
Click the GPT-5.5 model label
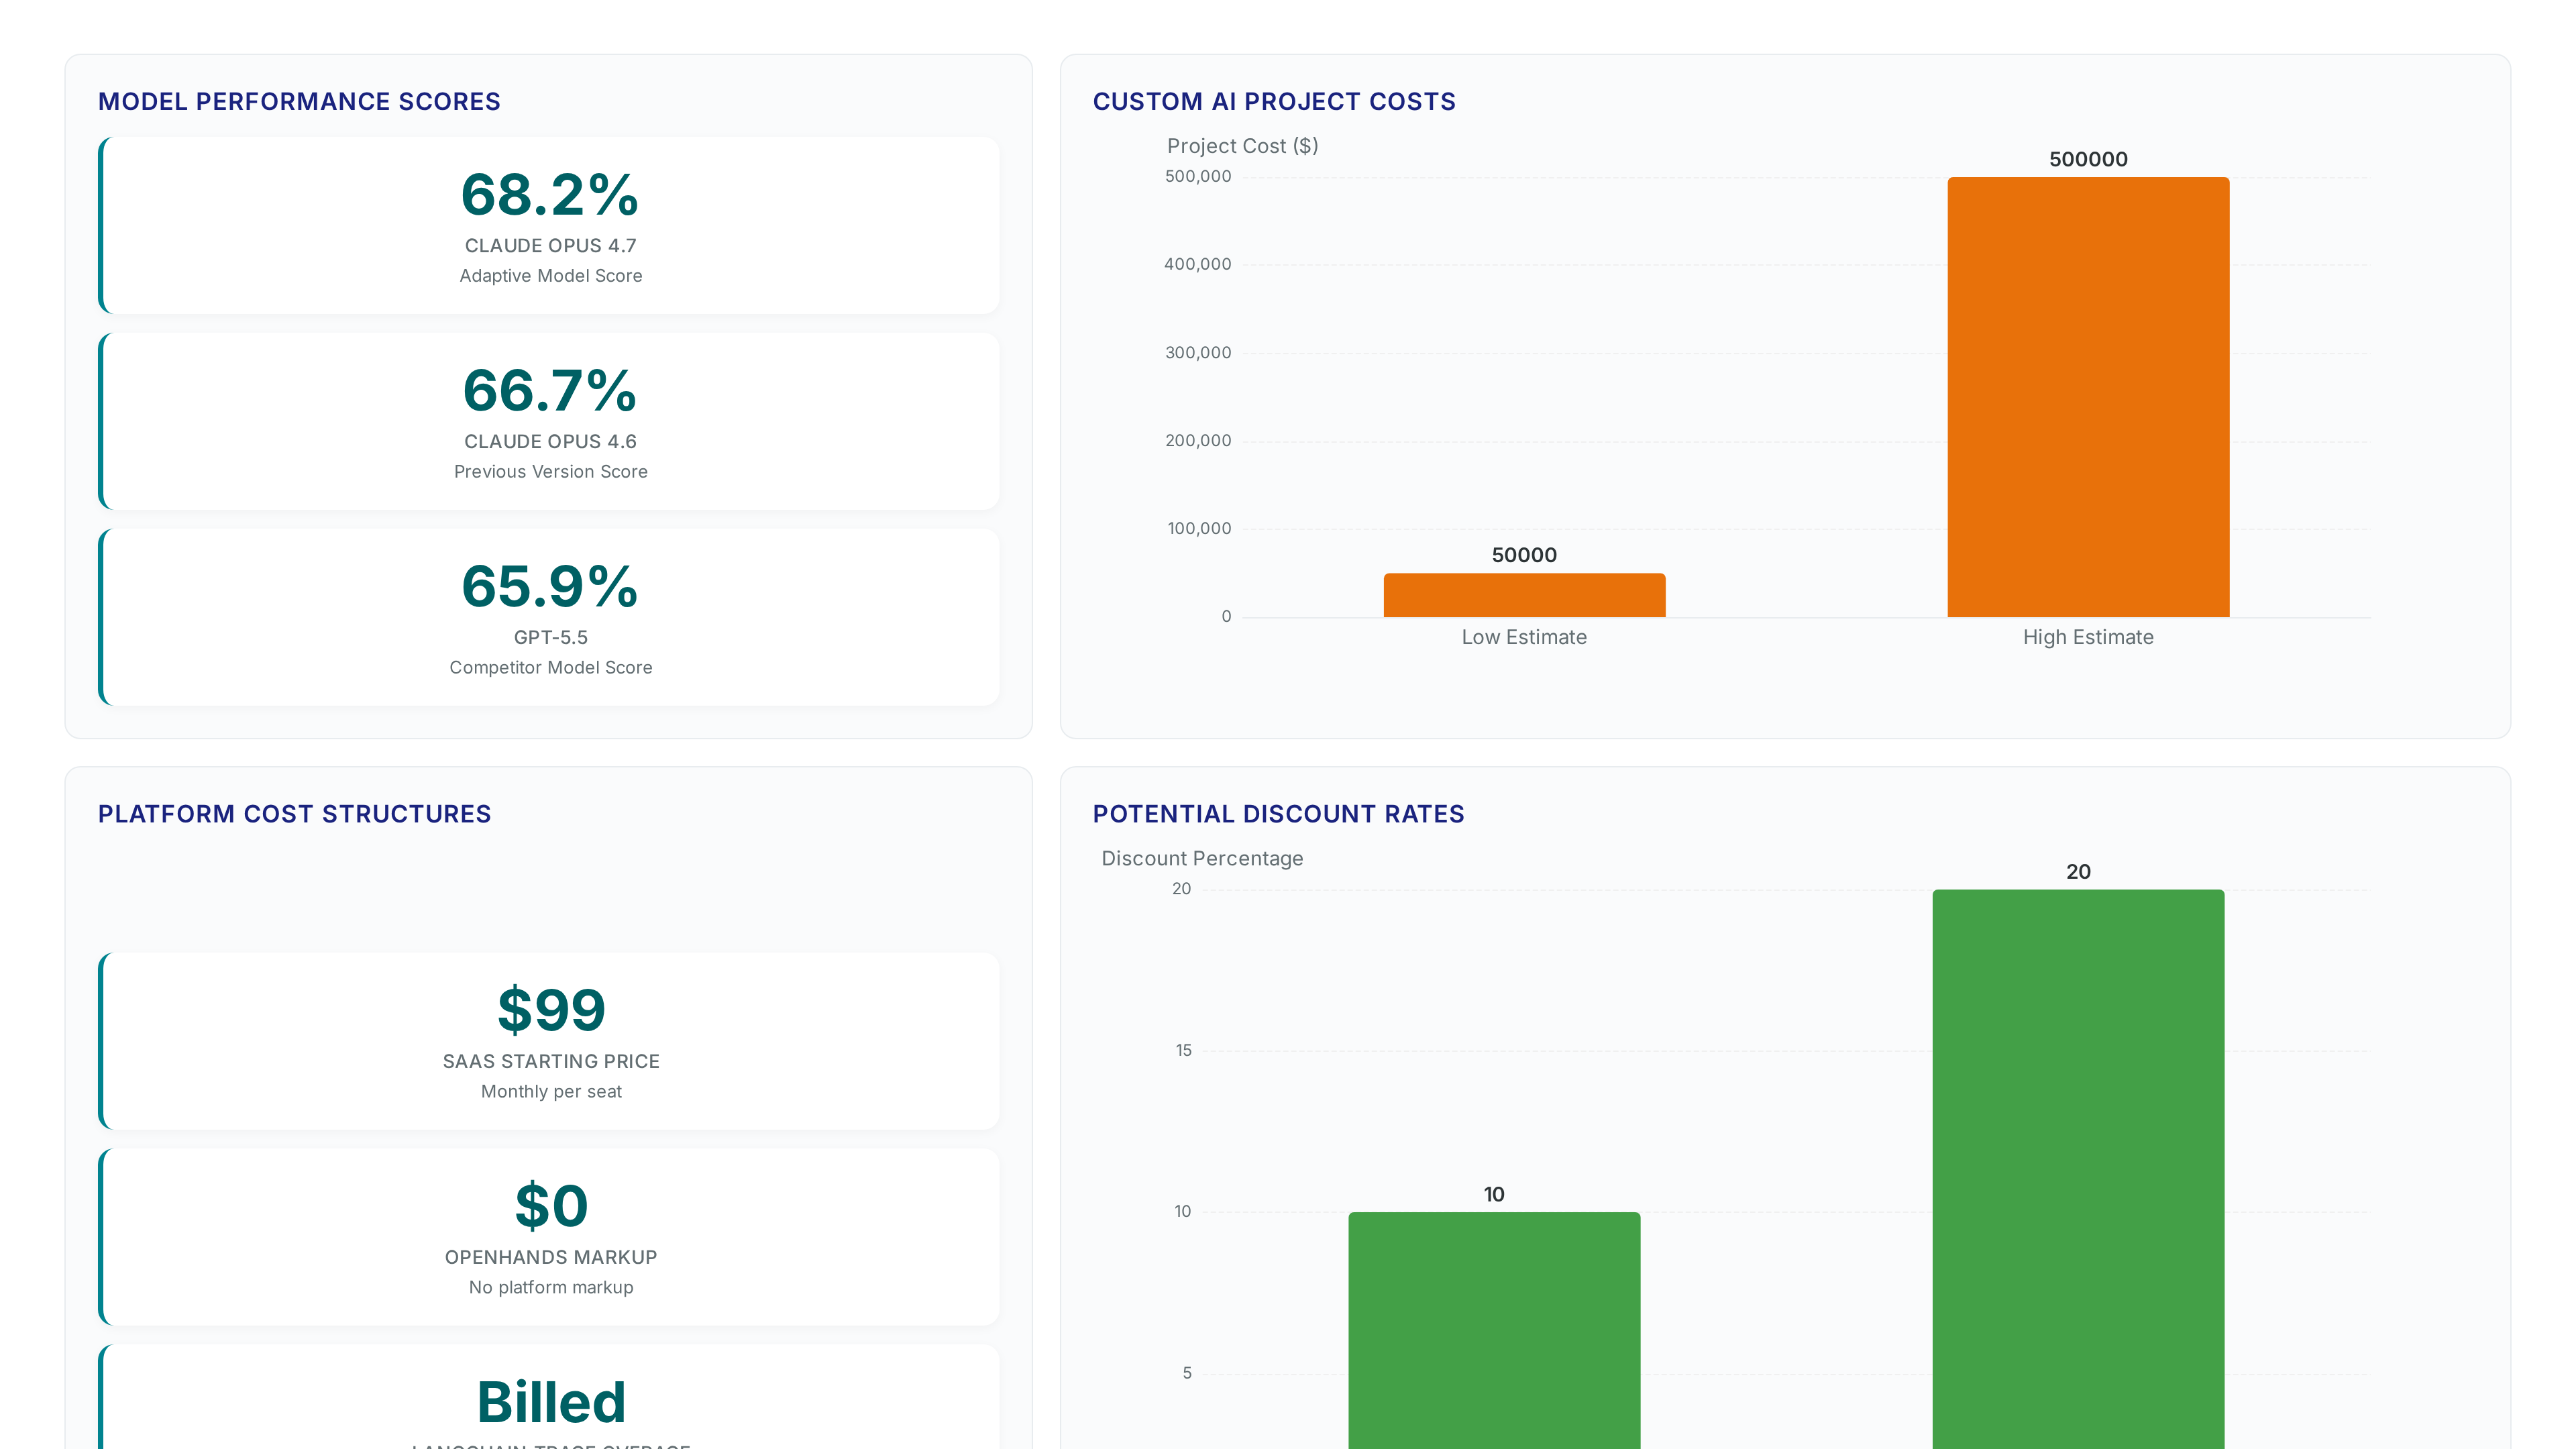click(x=551, y=638)
